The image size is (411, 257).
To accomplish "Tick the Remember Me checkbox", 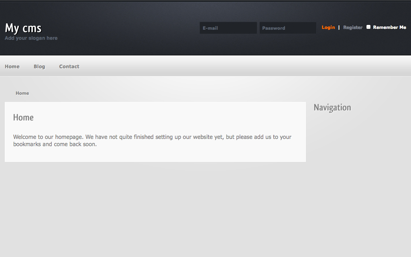I will click(x=368, y=27).
